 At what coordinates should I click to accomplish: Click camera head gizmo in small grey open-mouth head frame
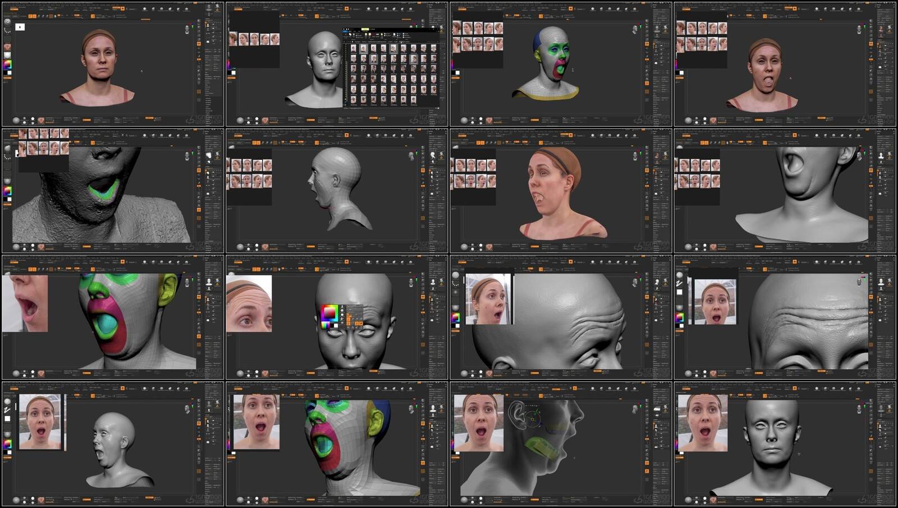click(x=187, y=409)
